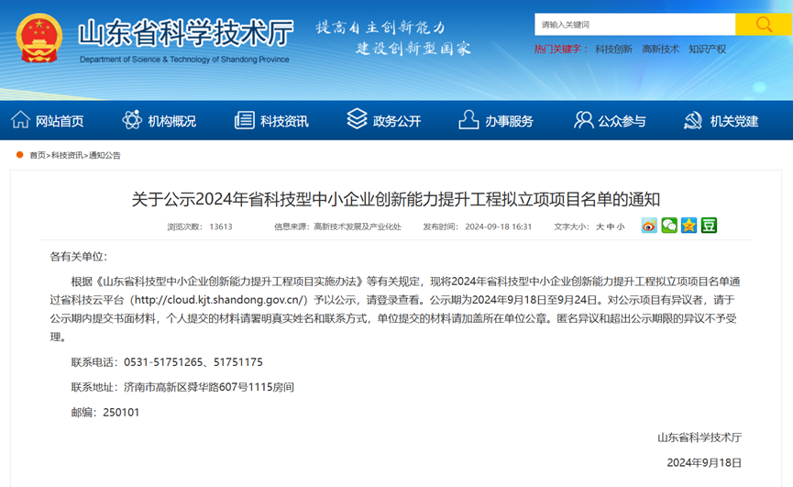Open 办事服务 navigation item
793x487 pixels.
click(510, 121)
